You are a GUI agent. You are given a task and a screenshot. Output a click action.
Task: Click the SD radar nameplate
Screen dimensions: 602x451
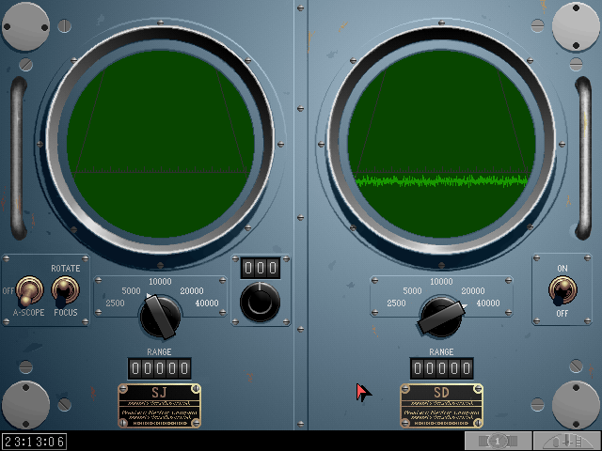click(441, 406)
